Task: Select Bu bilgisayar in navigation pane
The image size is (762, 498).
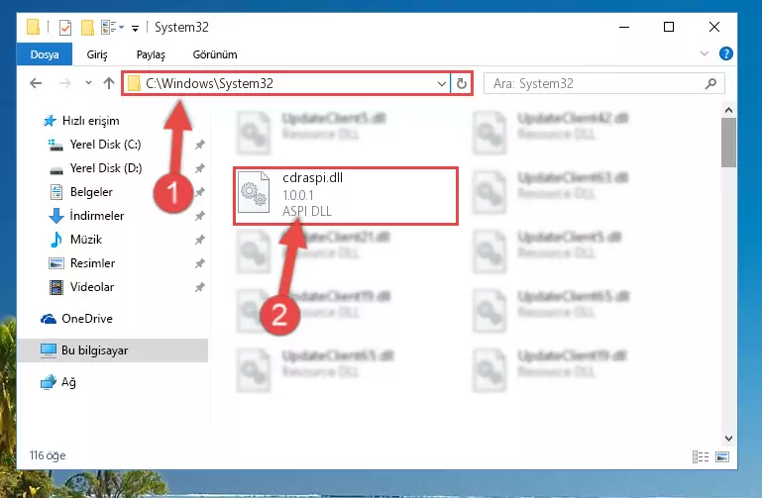Action: click(113, 350)
